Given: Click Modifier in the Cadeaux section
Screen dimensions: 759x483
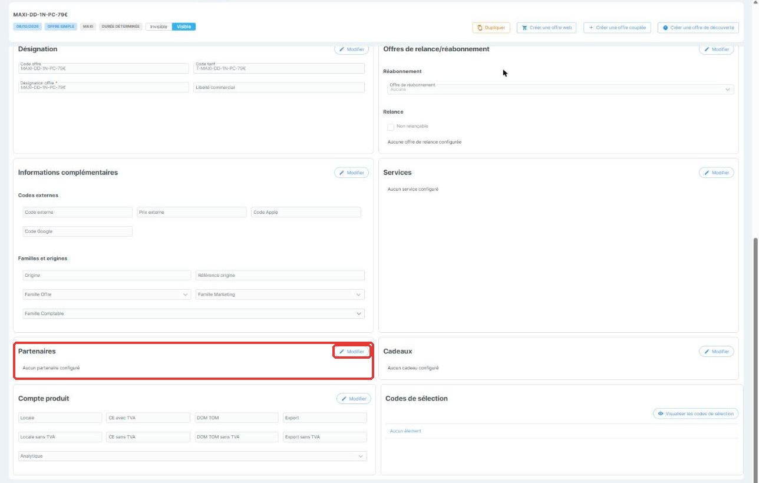Looking at the screenshot, I should 717,352.
